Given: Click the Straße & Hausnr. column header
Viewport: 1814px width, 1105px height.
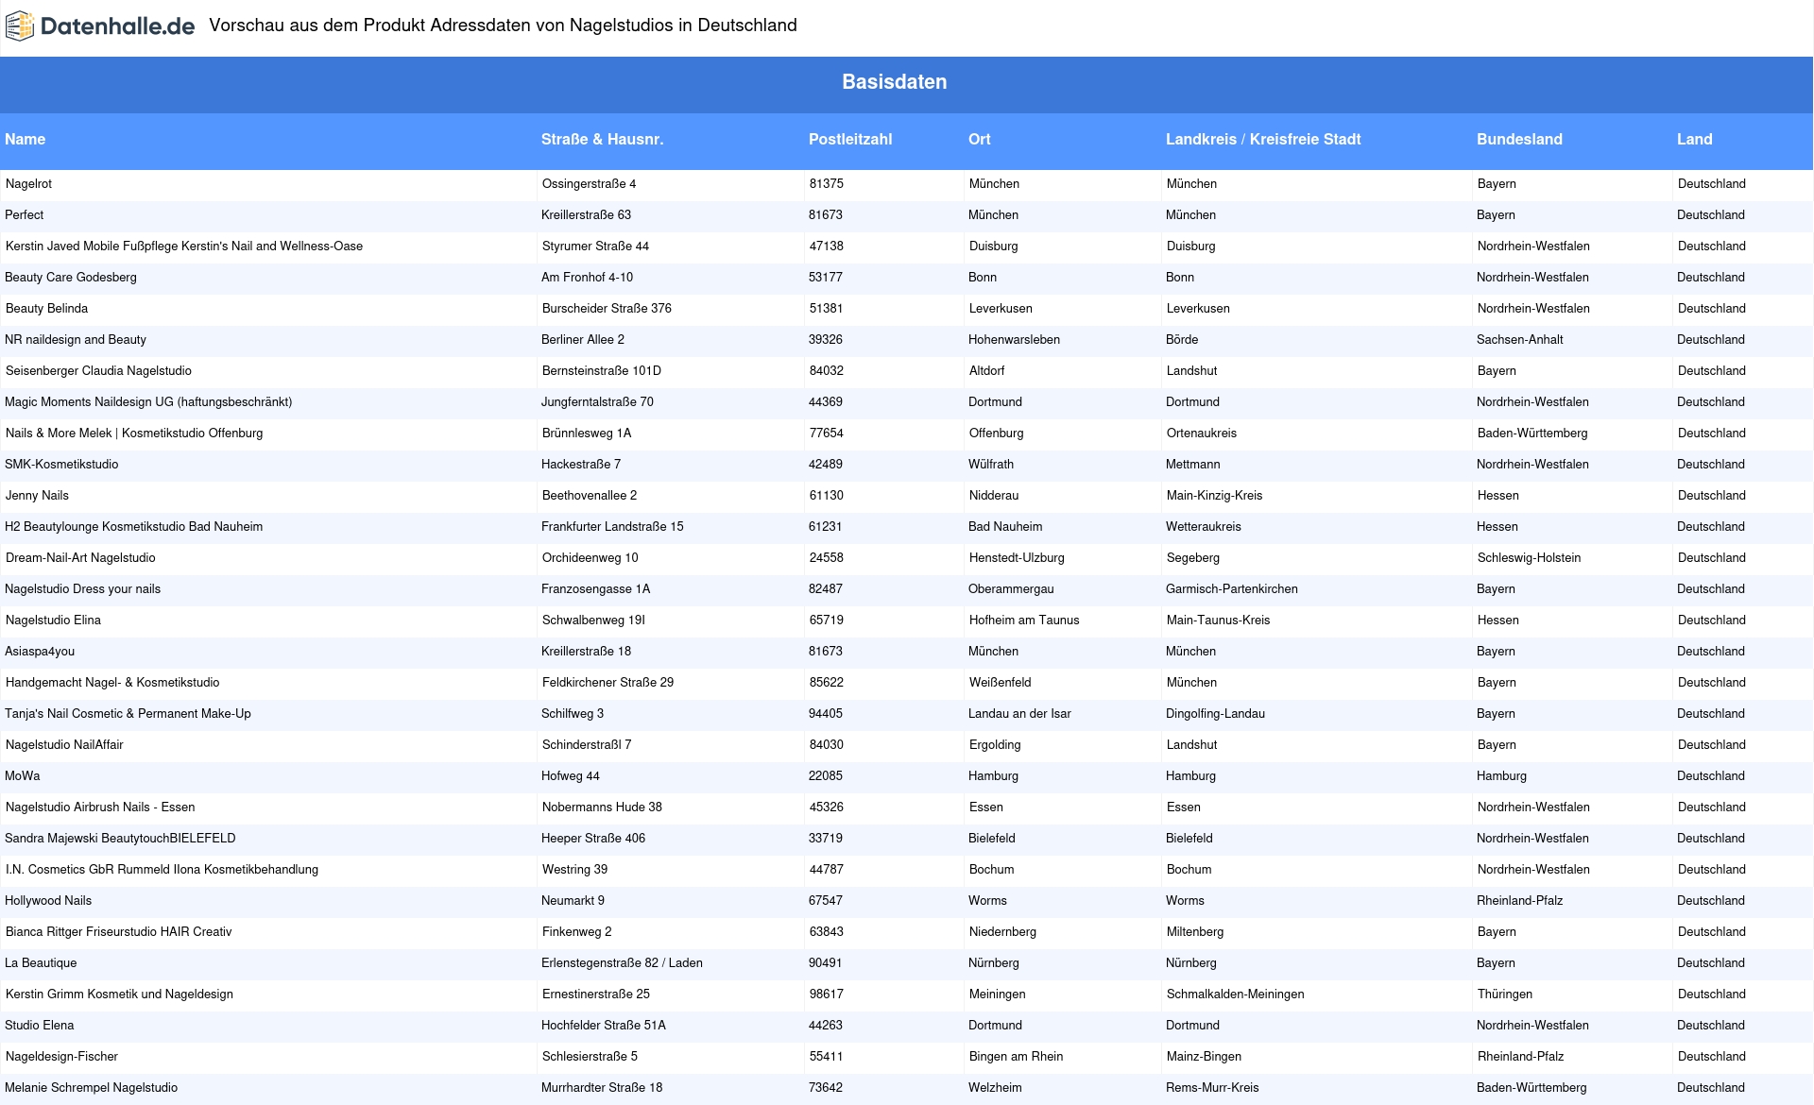Looking at the screenshot, I should click(x=602, y=140).
